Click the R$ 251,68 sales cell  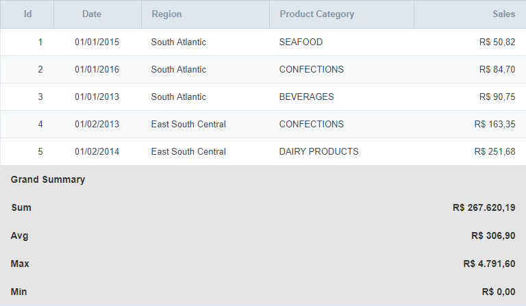(x=494, y=152)
